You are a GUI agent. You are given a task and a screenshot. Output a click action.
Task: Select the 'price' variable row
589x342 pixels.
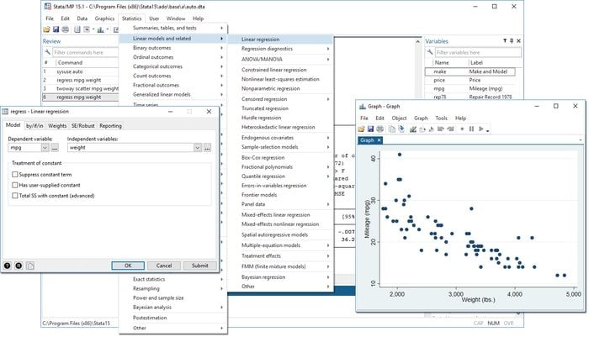click(x=470, y=81)
